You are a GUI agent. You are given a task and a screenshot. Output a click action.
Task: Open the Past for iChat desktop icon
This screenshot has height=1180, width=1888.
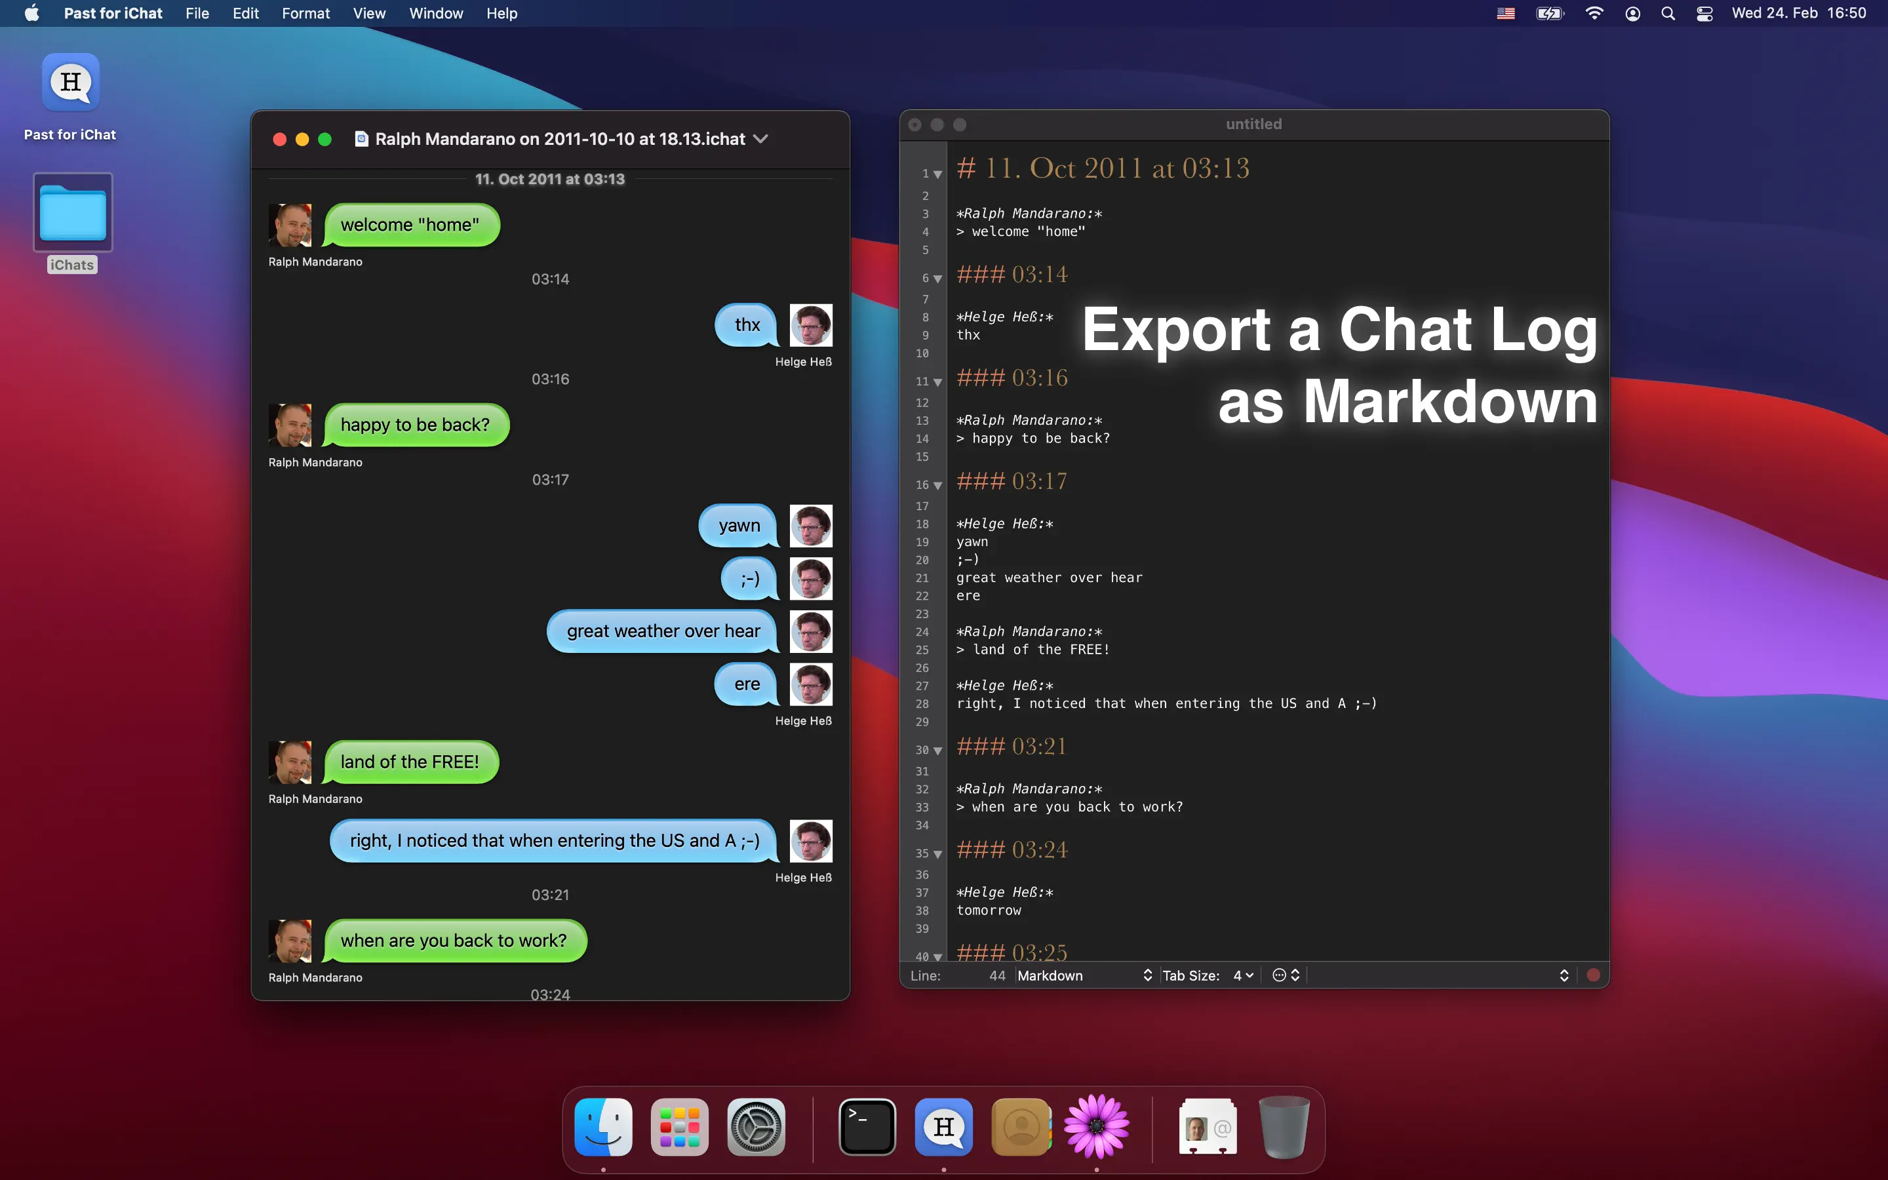pyautogui.click(x=71, y=83)
